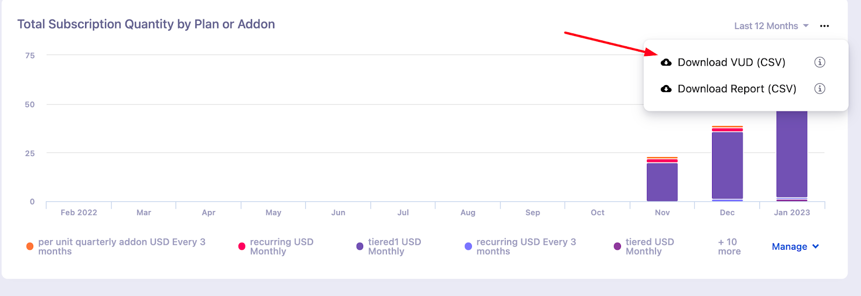Open info icon for Download Report (CSV)
This screenshot has height=296, width=861.
pyautogui.click(x=820, y=89)
